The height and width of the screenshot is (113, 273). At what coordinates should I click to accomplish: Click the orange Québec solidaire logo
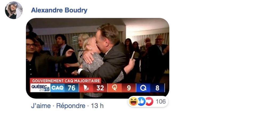tap(115, 88)
